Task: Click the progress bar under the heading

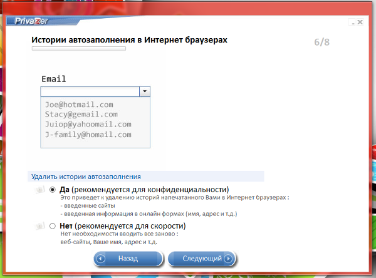Action: point(78,48)
